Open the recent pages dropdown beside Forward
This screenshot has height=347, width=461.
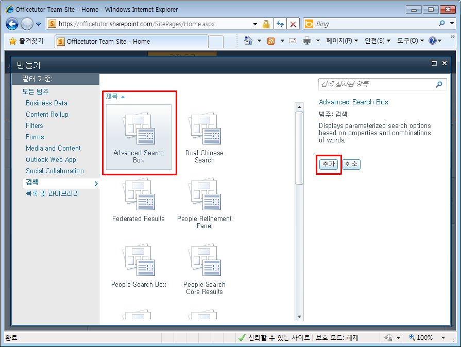39,24
